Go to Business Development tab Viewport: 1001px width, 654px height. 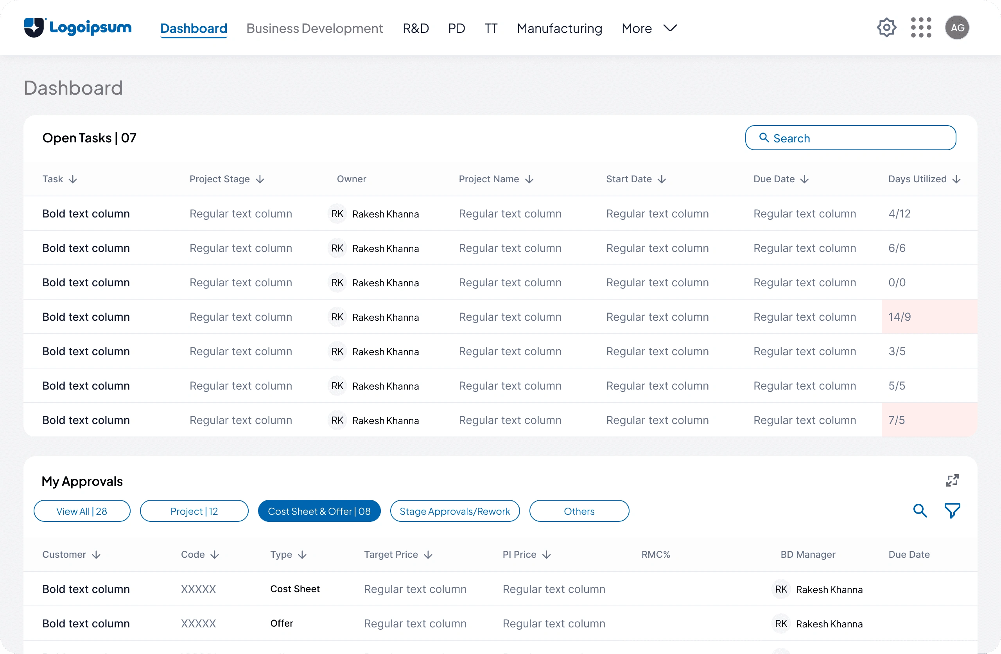pos(314,28)
